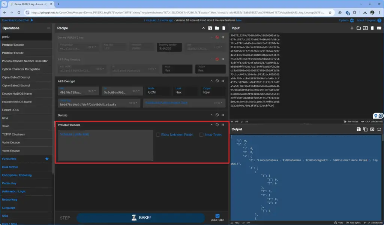The height and width of the screenshot is (225, 384).
Task: Save output to file
Action: point(358,129)
